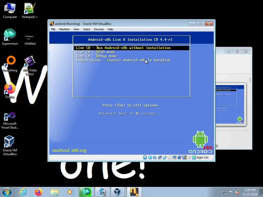
Task: Switch to the running android VM taskbar button
Action: [x=134, y=192]
